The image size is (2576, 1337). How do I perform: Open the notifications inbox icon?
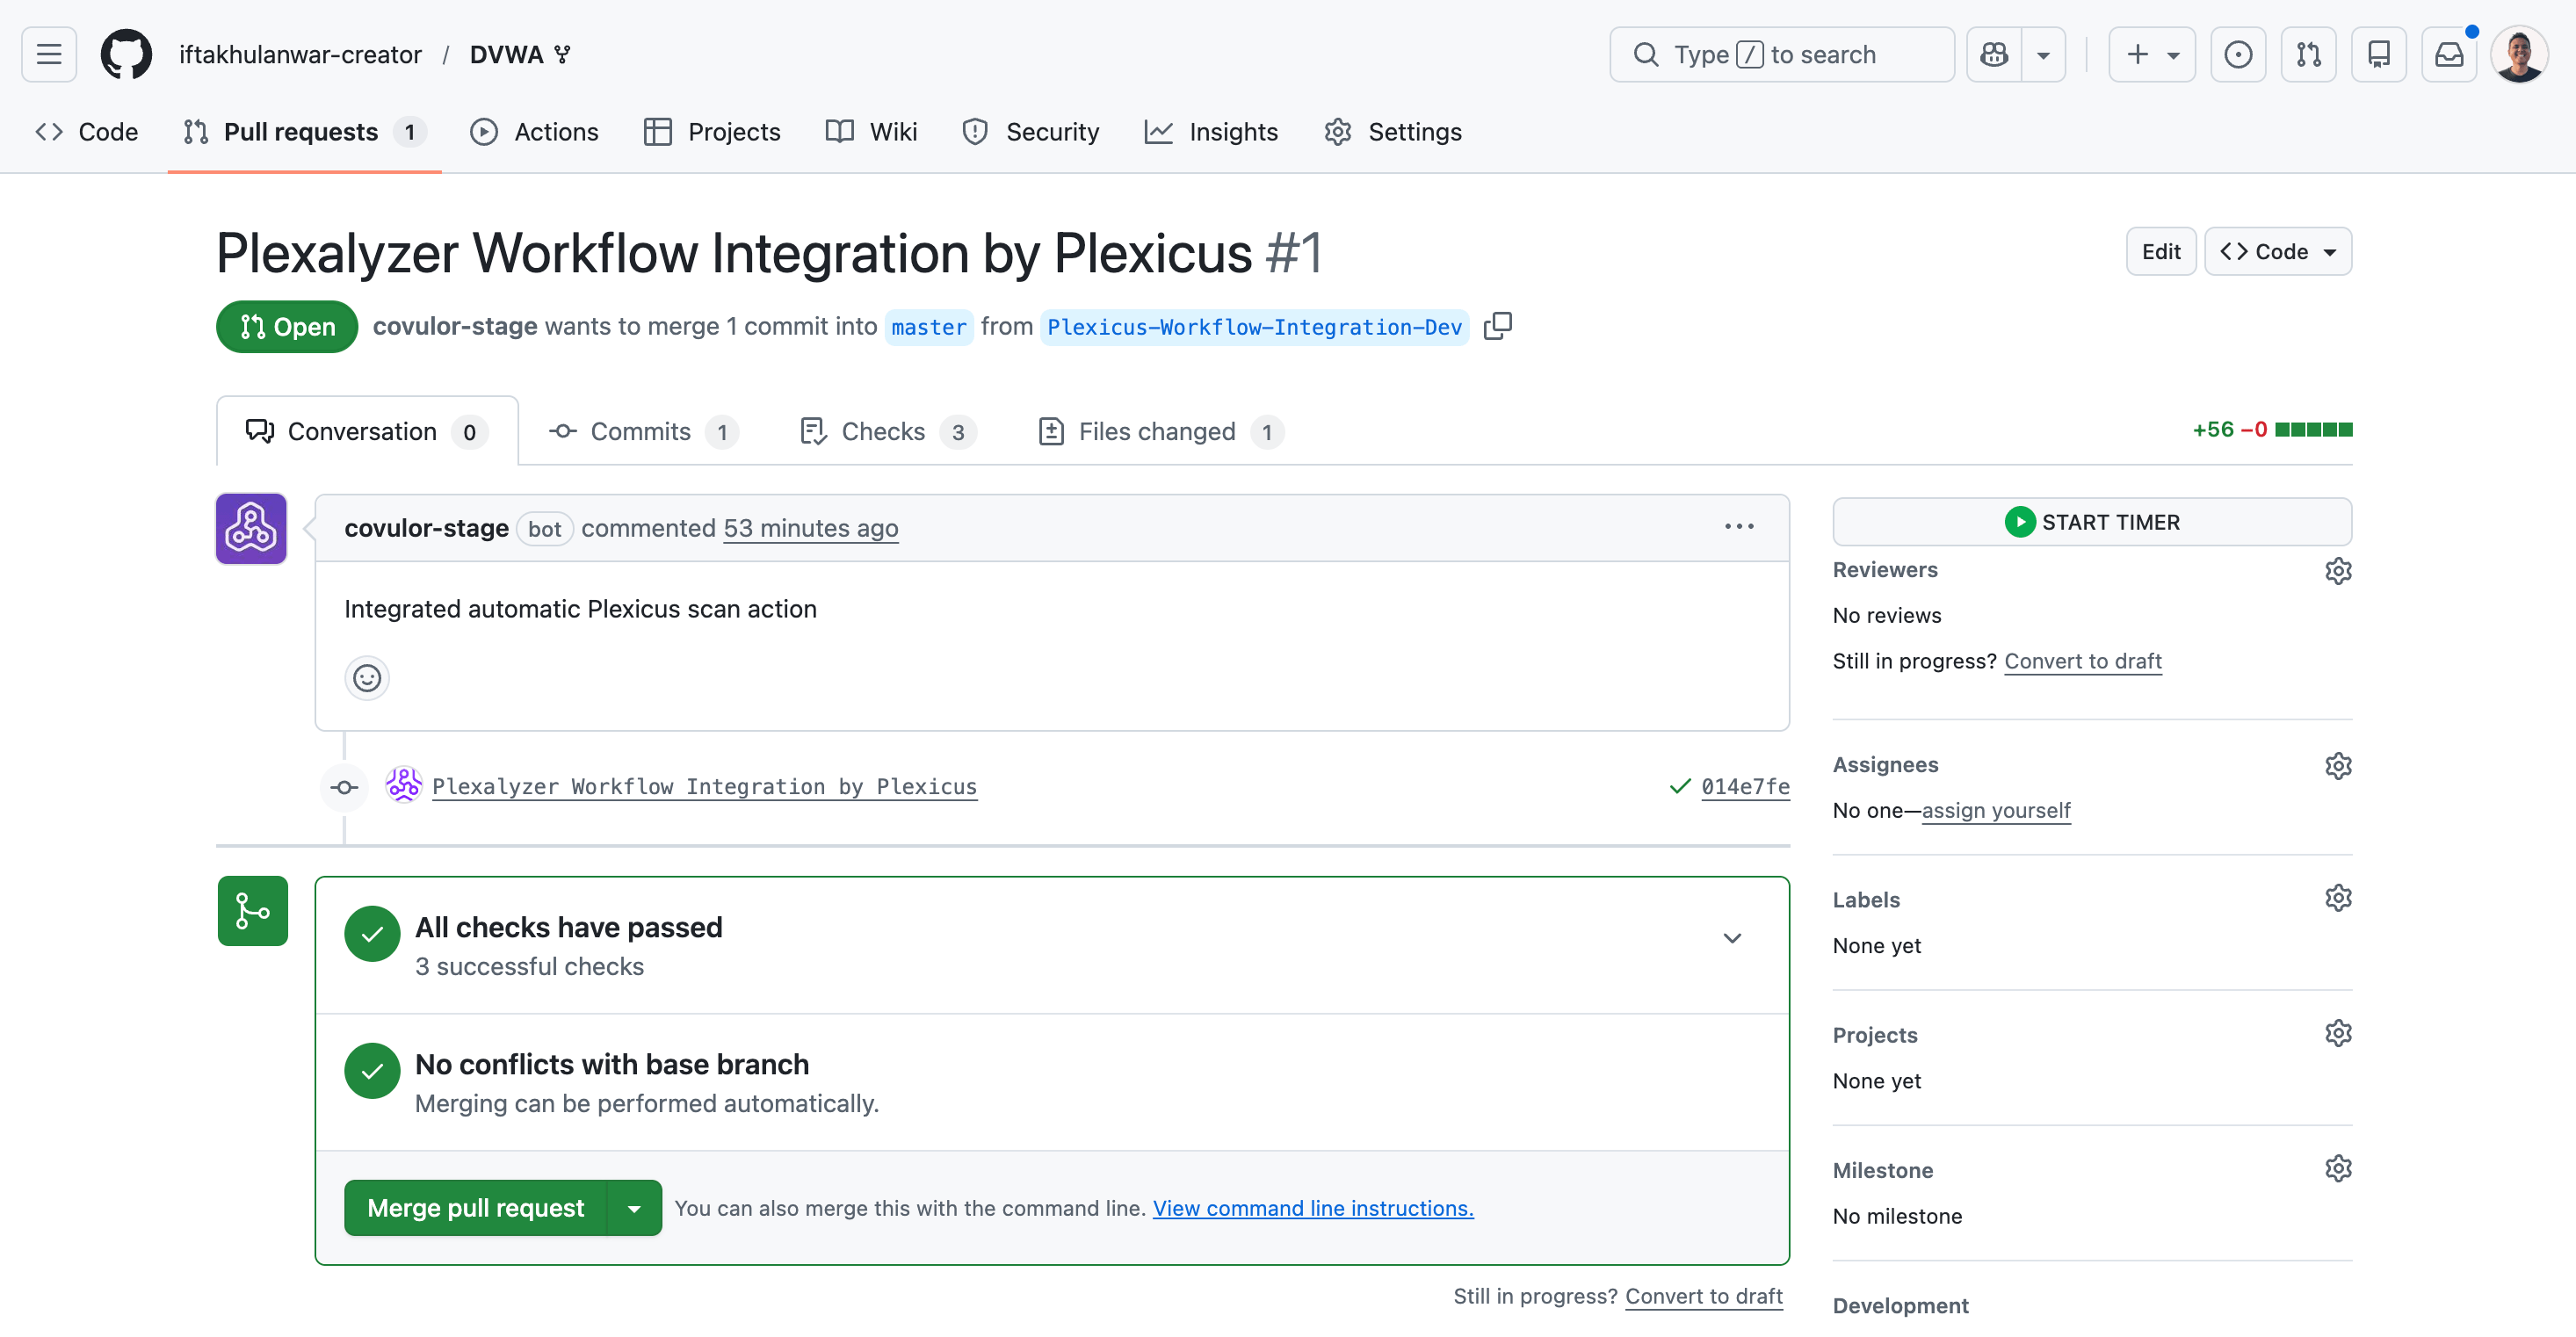pyautogui.click(x=2449, y=54)
